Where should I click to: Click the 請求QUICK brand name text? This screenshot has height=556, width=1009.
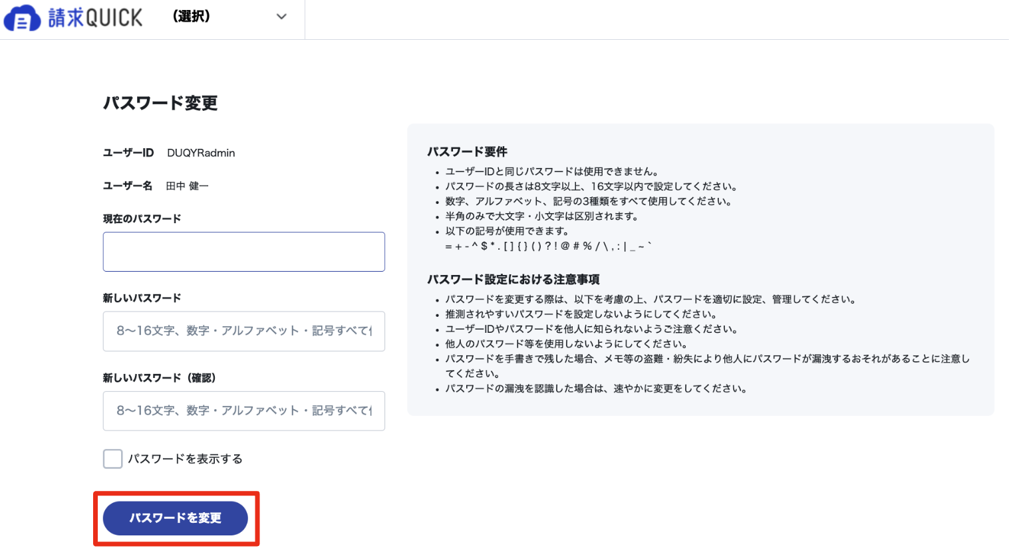click(x=95, y=18)
